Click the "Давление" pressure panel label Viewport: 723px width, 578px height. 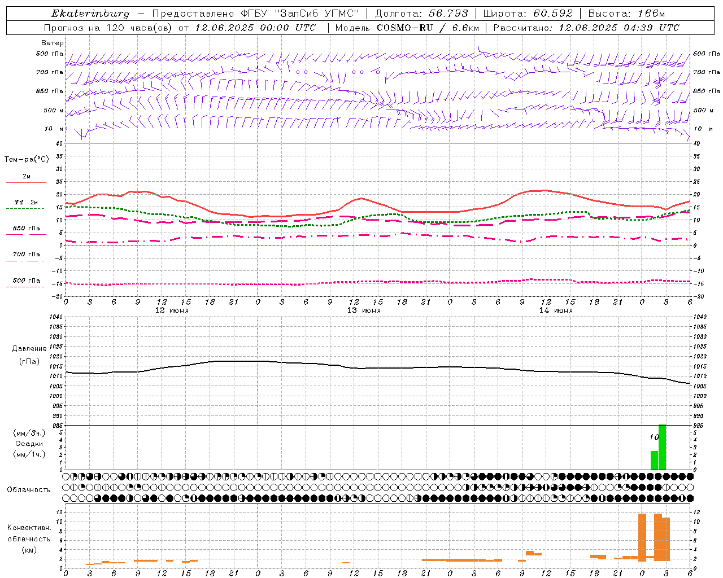[x=29, y=349]
